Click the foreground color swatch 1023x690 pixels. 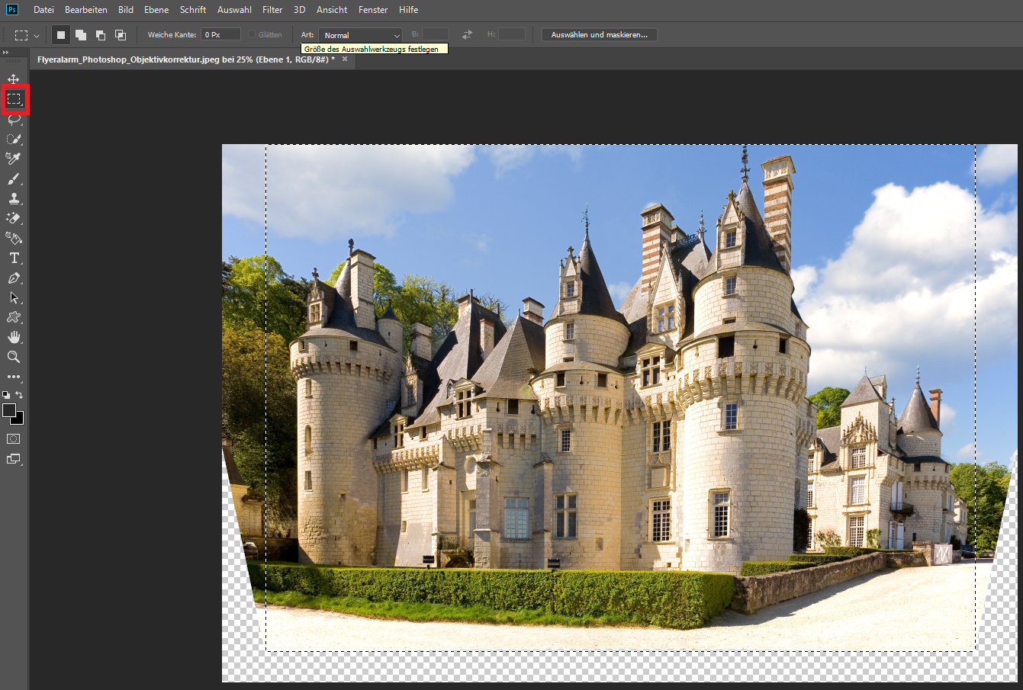pos(9,411)
